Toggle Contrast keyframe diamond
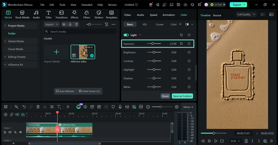Screen dimensions: 278x145 [189, 61]
